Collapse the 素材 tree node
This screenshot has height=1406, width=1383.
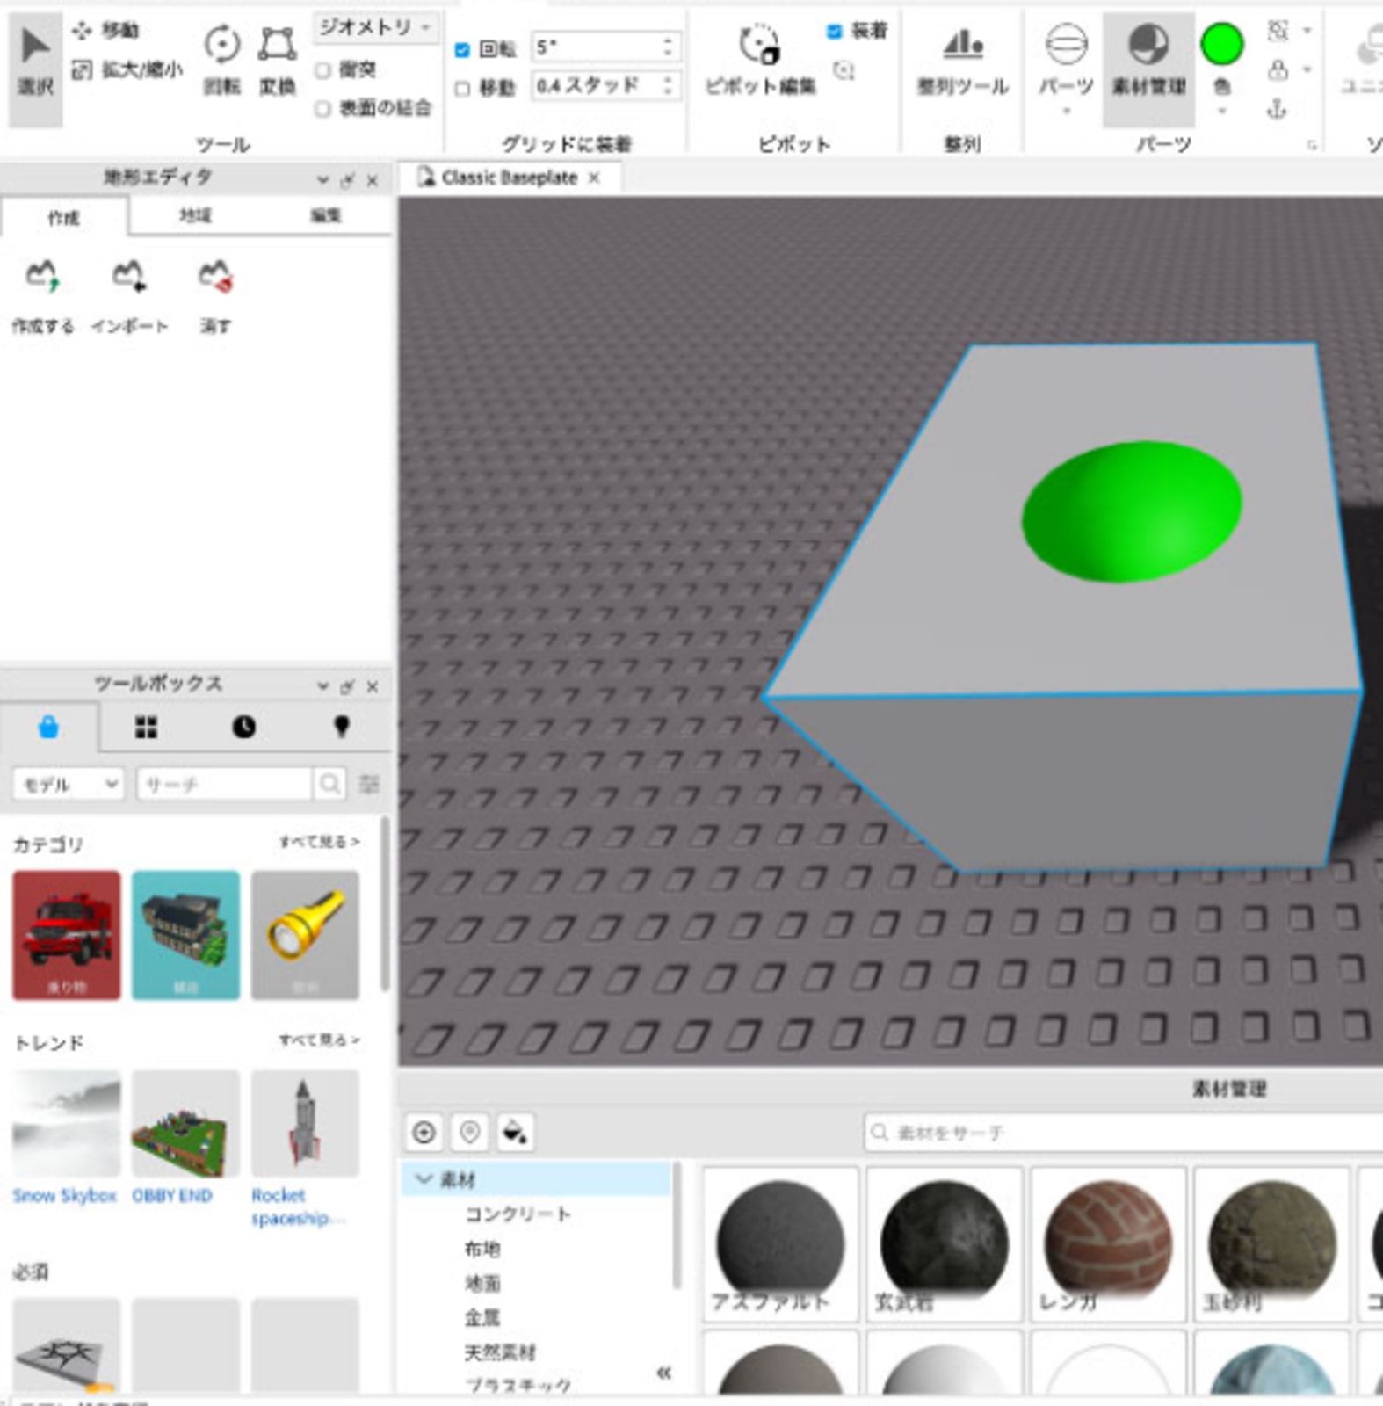pos(425,1179)
